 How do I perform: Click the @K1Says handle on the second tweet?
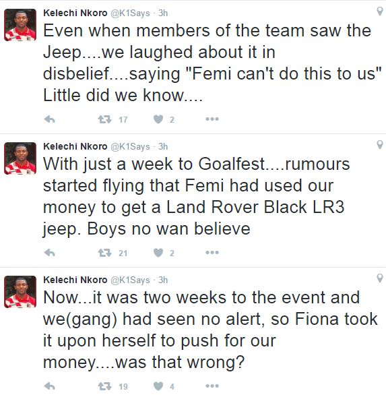tap(130, 147)
